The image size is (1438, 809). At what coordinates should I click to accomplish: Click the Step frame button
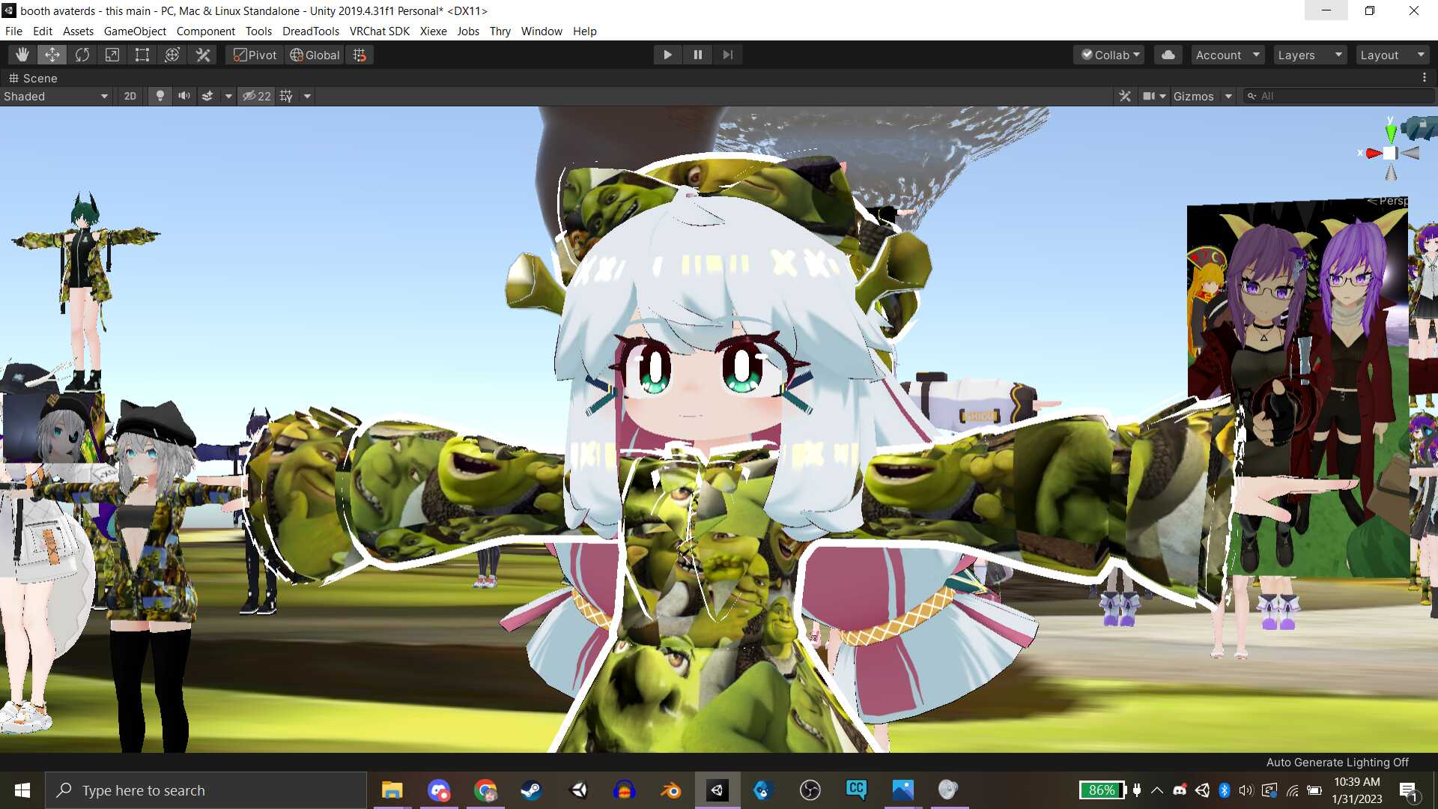pyautogui.click(x=727, y=55)
